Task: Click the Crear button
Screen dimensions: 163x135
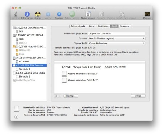Action: point(138,96)
